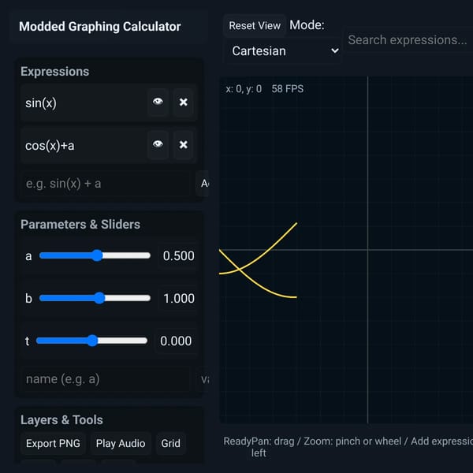Focus the Search expressions field
Image resolution: width=473 pixels, height=473 pixels.
click(408, 40)
